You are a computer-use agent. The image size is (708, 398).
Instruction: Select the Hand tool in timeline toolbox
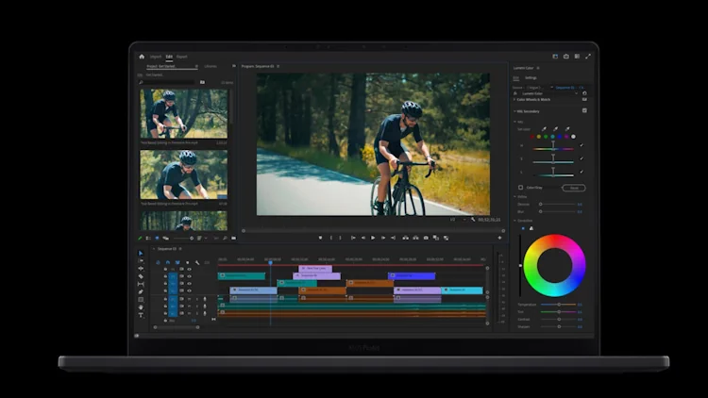141,307
